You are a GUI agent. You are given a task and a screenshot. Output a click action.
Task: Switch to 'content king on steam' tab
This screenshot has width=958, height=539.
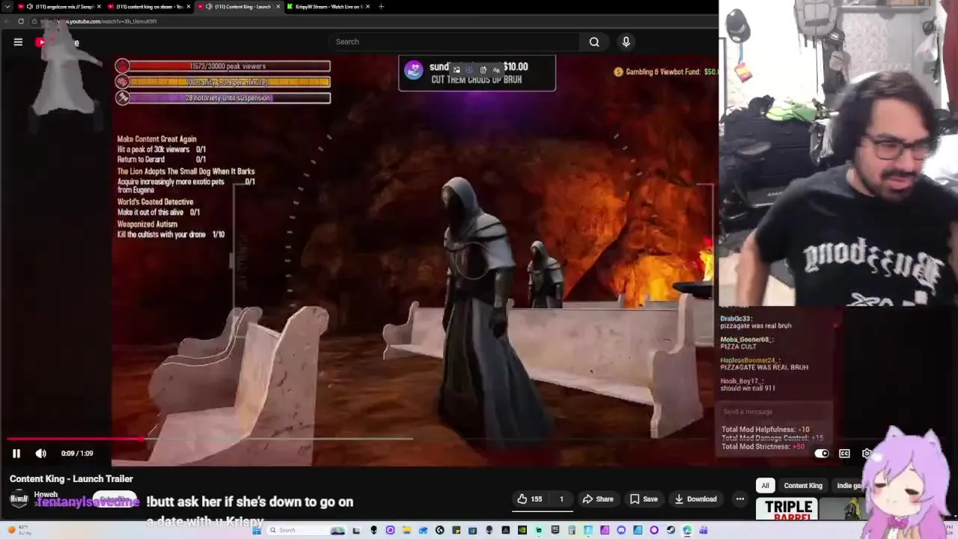pyautogui.click(x=148, y=7)
